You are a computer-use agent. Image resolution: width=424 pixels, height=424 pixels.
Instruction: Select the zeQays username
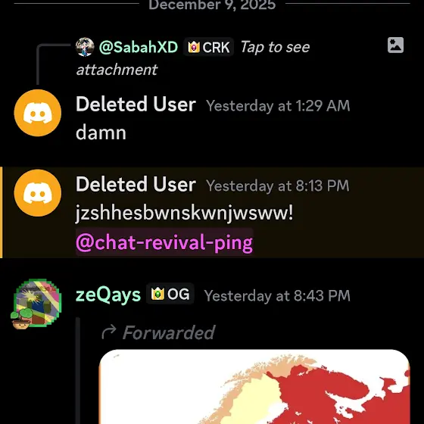108,295
